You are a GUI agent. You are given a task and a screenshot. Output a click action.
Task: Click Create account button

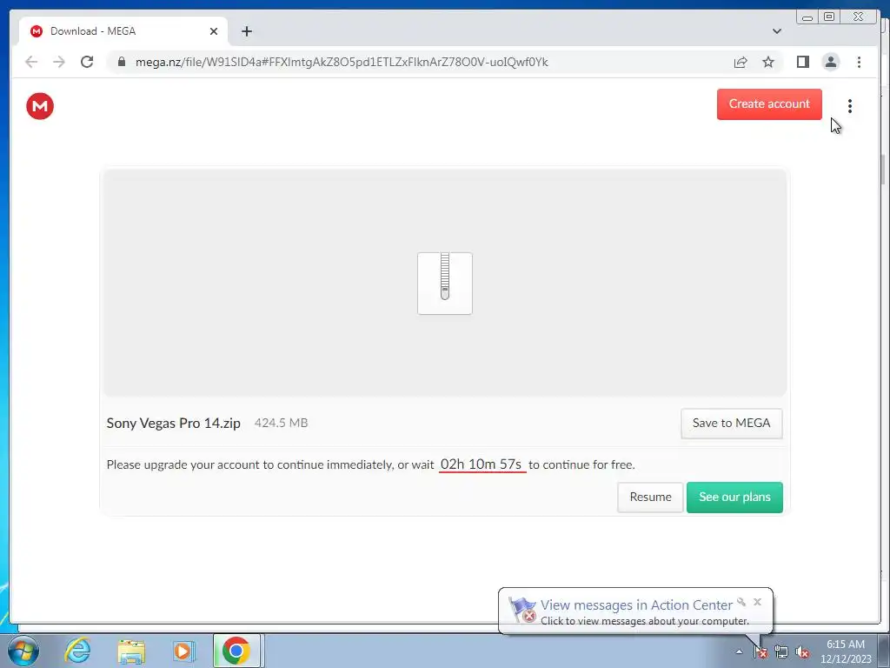tap(769, 104)
